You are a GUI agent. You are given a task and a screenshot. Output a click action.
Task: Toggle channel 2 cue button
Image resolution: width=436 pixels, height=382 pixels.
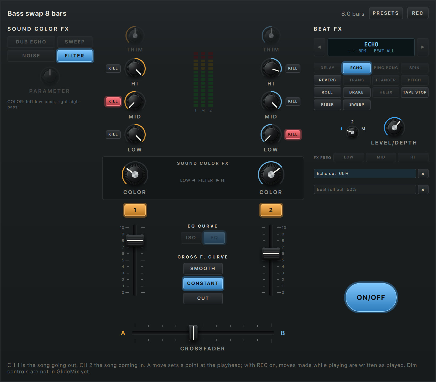coord(271,210)
